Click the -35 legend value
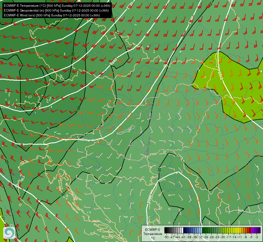Screen dimensions: 263x242 [194, 237]
